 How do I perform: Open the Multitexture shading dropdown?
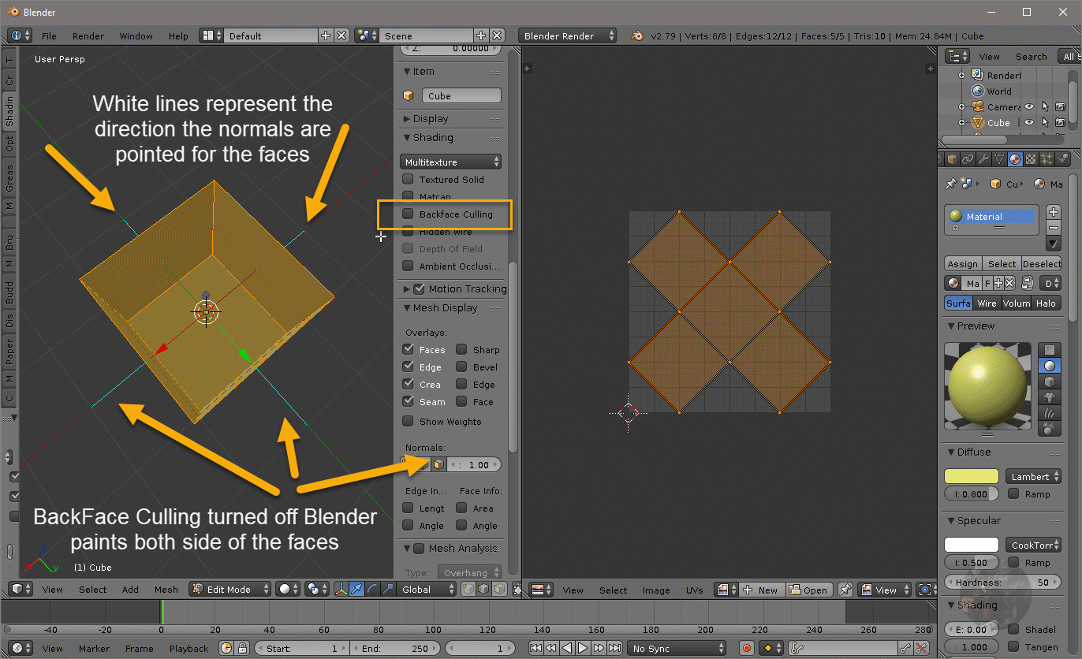450,162
